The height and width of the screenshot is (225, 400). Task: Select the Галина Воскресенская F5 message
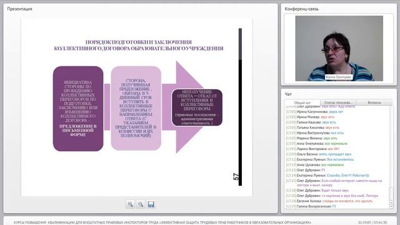click(311, 206)
